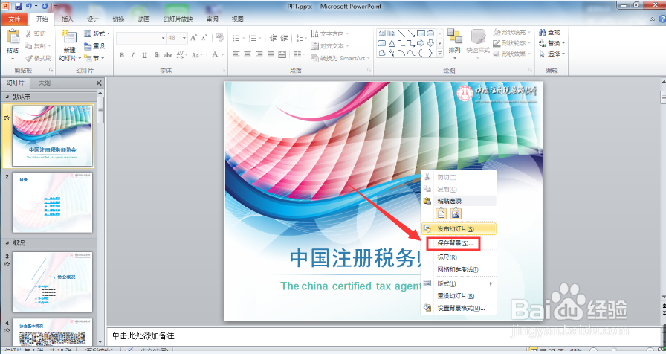
Task: Click the increase list indent icon
Action: pos(285,38)
